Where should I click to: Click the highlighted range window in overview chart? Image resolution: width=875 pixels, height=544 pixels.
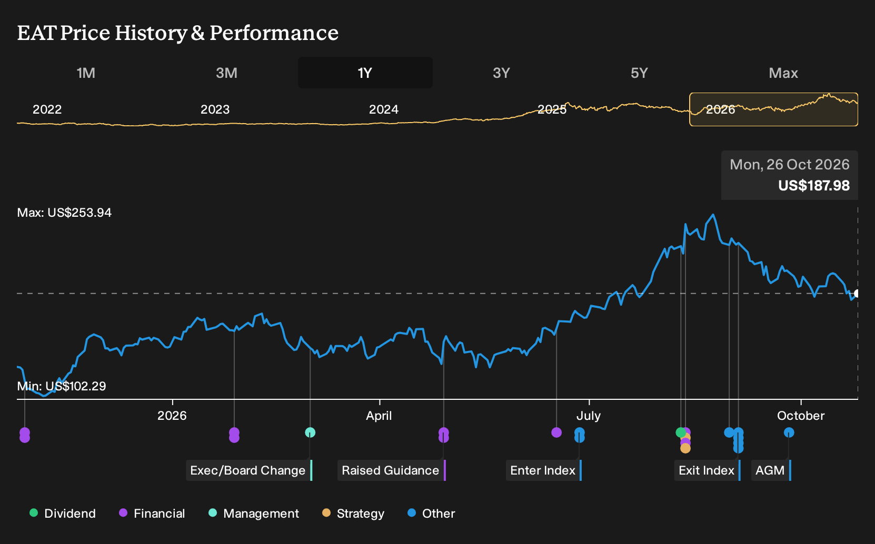pyautogui.click(x=774, y=109)
